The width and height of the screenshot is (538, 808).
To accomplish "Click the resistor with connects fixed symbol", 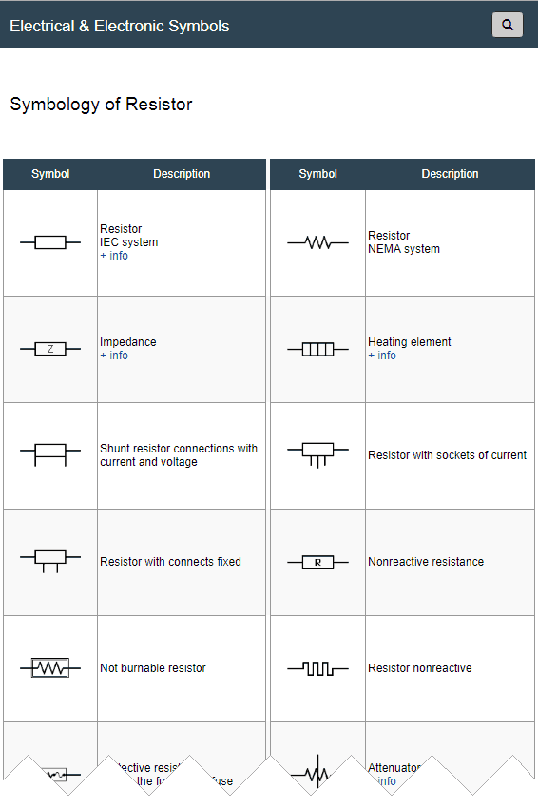I will pyautogui.click(x=50, y=561).
